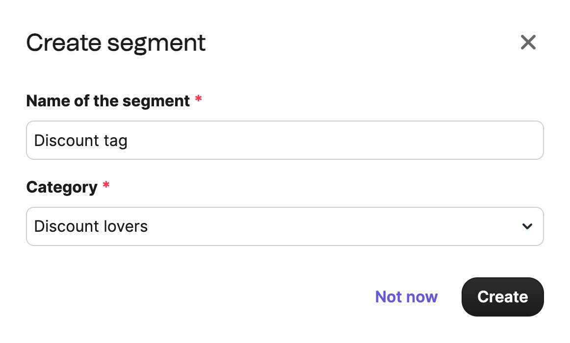Close the Create segment dialog
Screen dimensions: 570x343
coord(528,43)
